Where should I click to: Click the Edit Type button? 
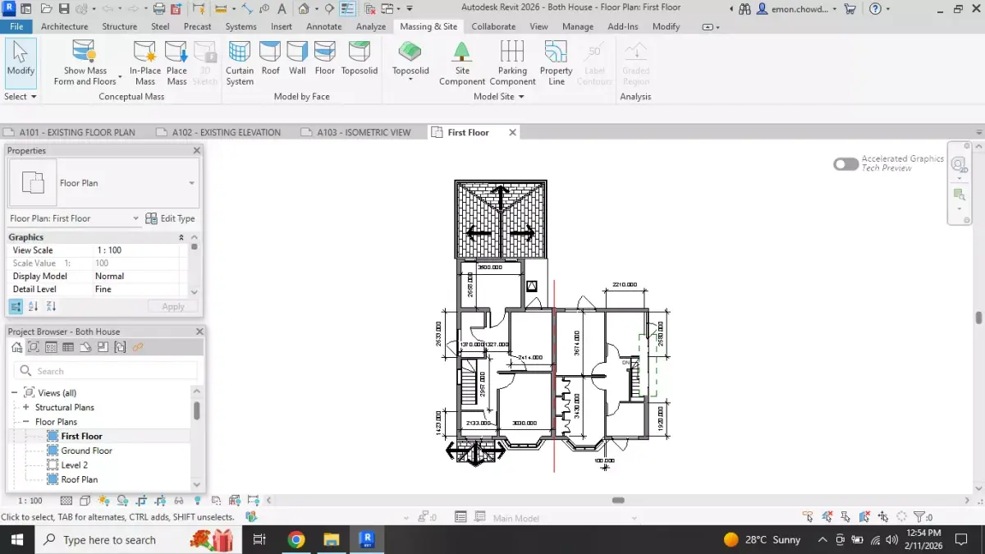pos(171,218)
